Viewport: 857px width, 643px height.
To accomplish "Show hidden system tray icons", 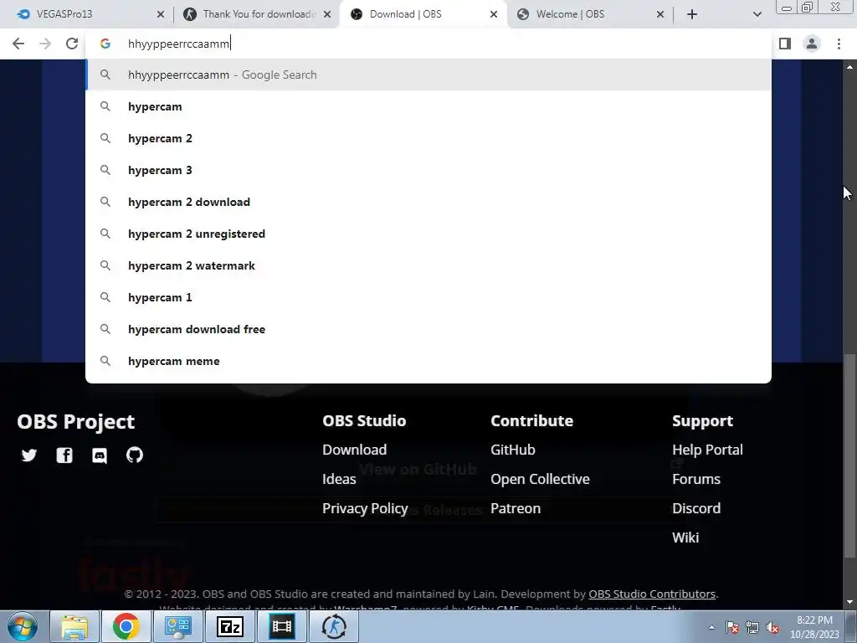I will click(711, 627).
